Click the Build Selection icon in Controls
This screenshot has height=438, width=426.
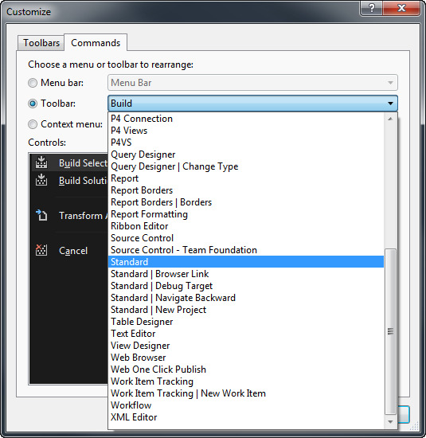[x=41, y=162]
